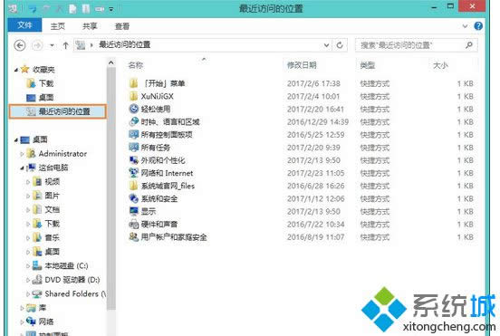Select the 所有控制面板项 icon

tap(134, 135)
